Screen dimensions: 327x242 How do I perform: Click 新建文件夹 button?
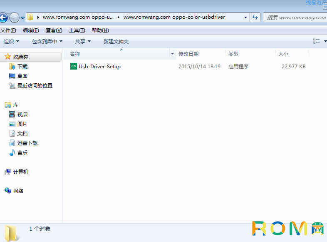[116, 41]
